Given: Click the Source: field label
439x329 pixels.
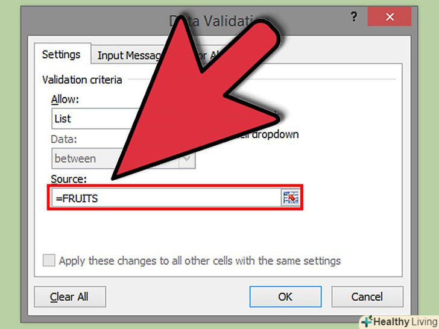Looking at the screenshot, I should 69,179.
